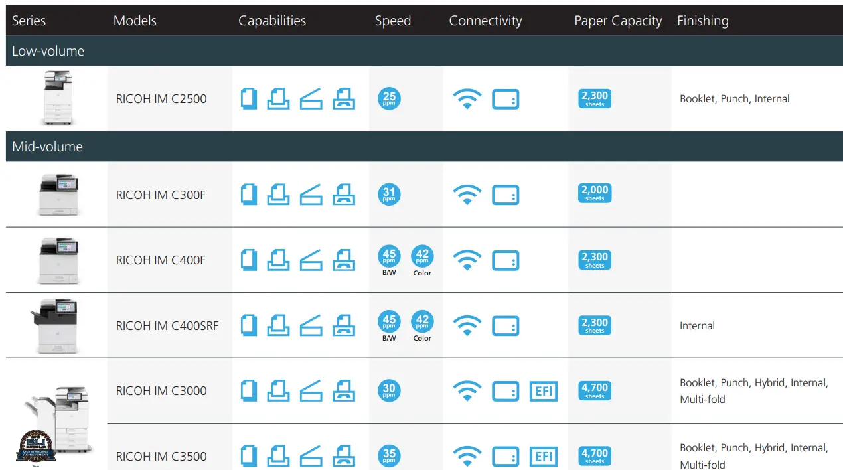843x470 pixels.
Task: Click the Wi-Fi icon for IM C3000
Action: point(467,391)
